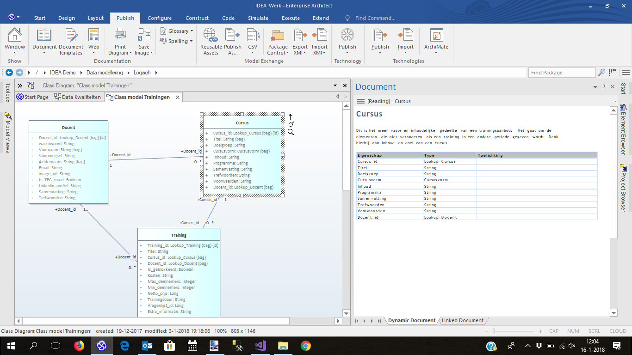Click Data modellering in breadcrumb
The image size is (632, 355).
(105, 73)
